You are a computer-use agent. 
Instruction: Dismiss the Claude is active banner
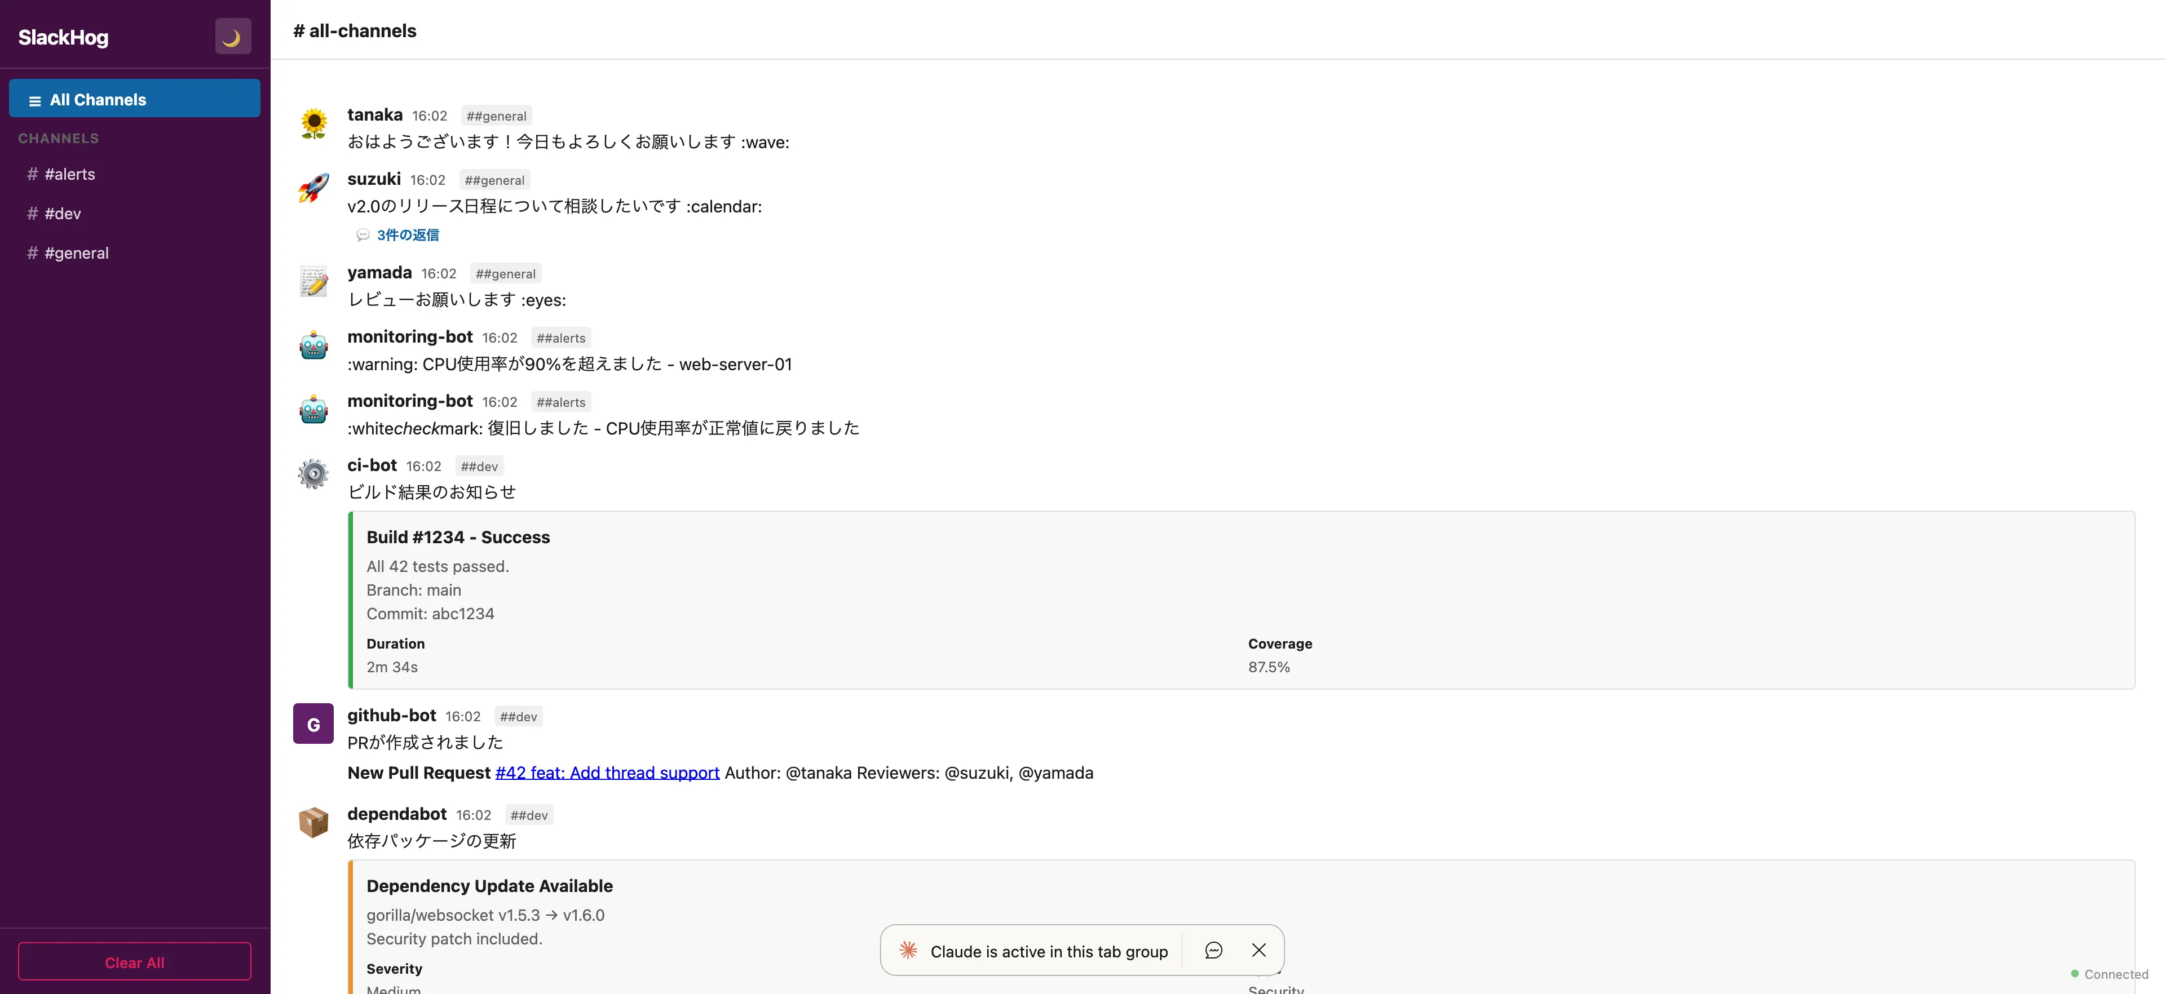point(1258,950)
